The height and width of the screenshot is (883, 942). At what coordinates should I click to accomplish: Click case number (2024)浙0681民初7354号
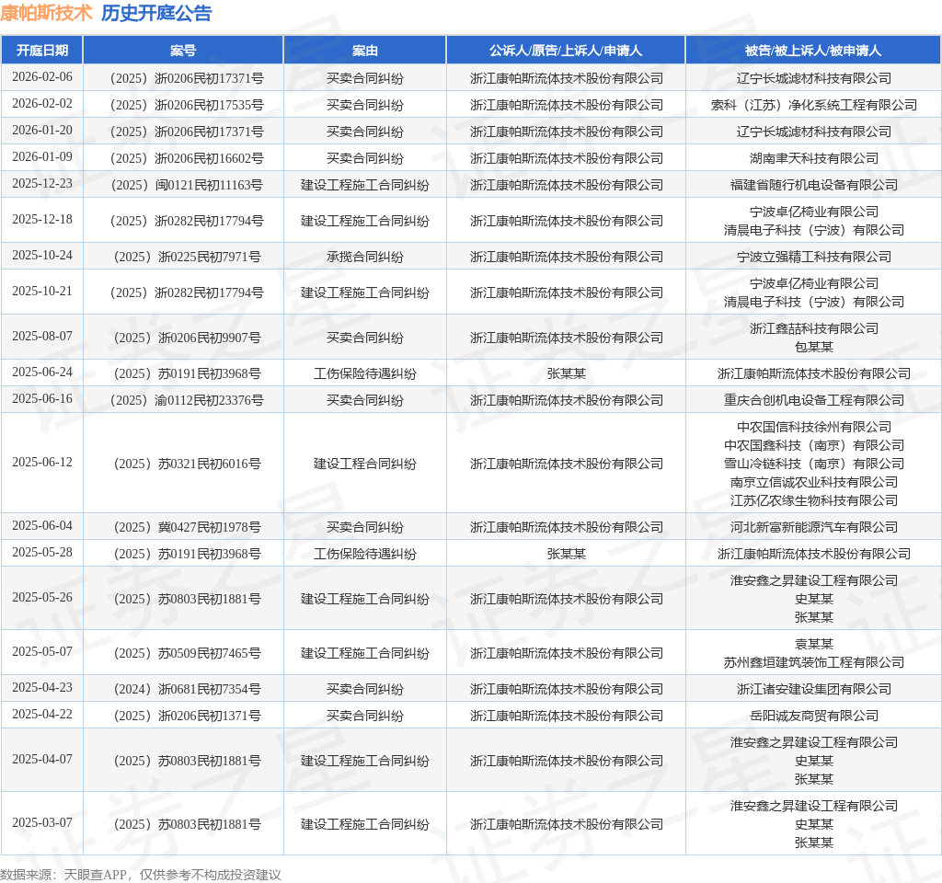(x=187, y=690)
